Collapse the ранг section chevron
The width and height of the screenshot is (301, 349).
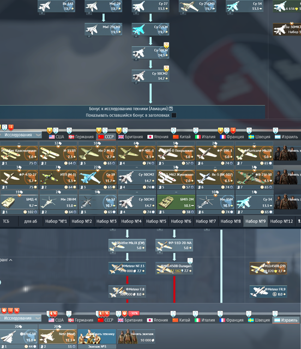[x=11, y=260]
